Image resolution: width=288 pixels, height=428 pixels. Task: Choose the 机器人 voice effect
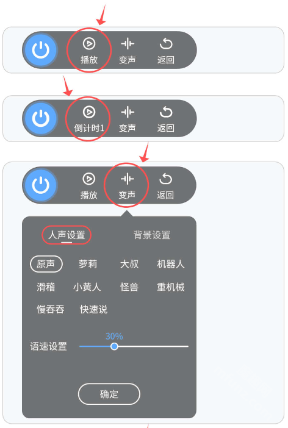pyautogui.click(x=171, y=264)
